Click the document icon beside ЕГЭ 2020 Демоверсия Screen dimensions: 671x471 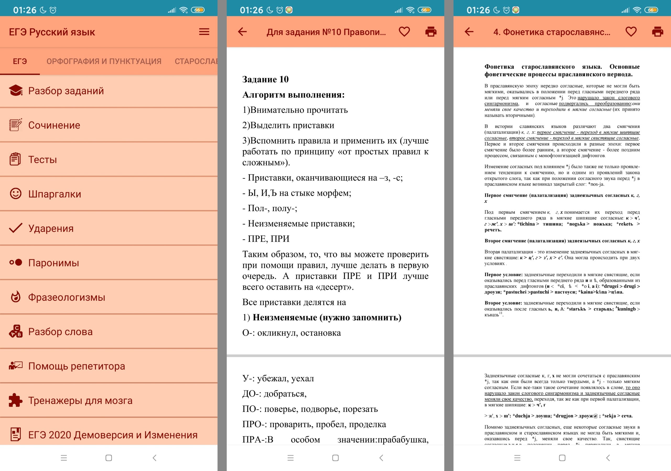[15, 435]
